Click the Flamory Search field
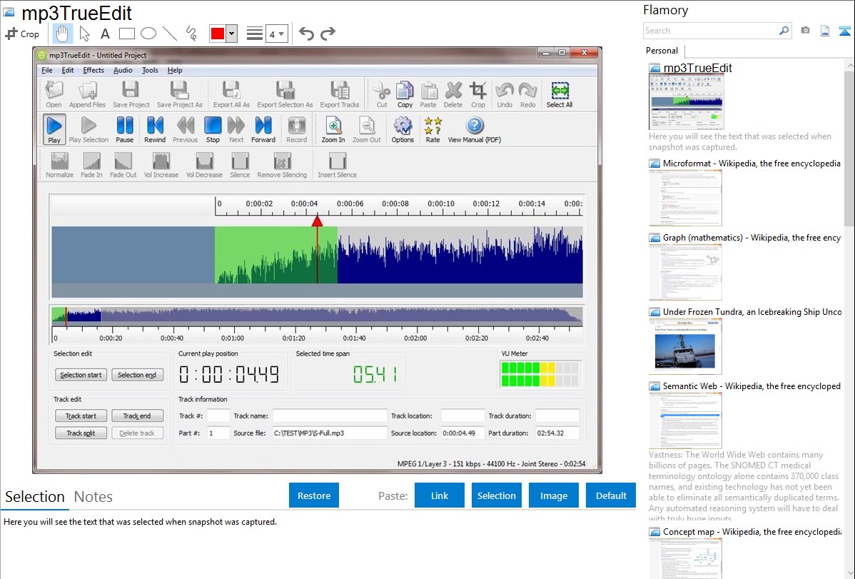 click(x=711, y=31)
